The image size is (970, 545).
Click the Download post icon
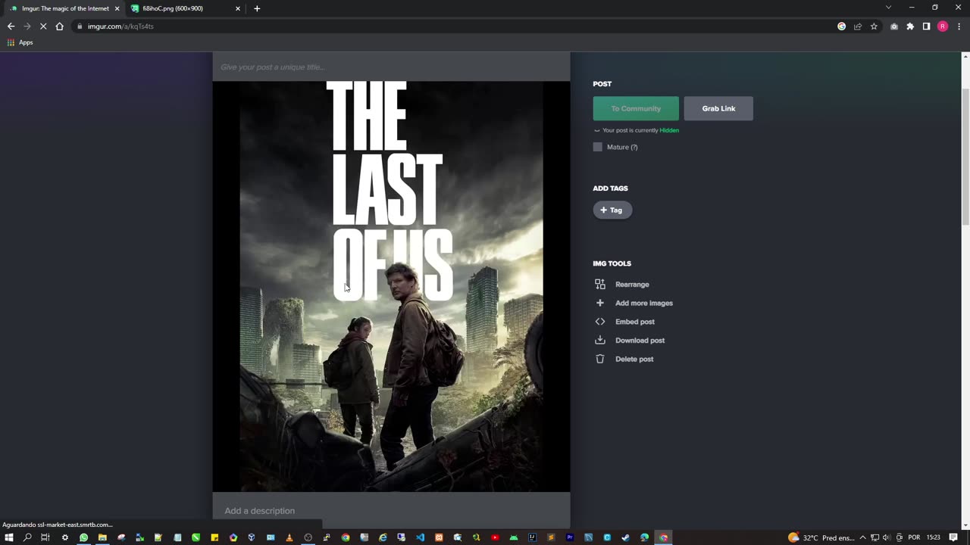tap(600, 341)
